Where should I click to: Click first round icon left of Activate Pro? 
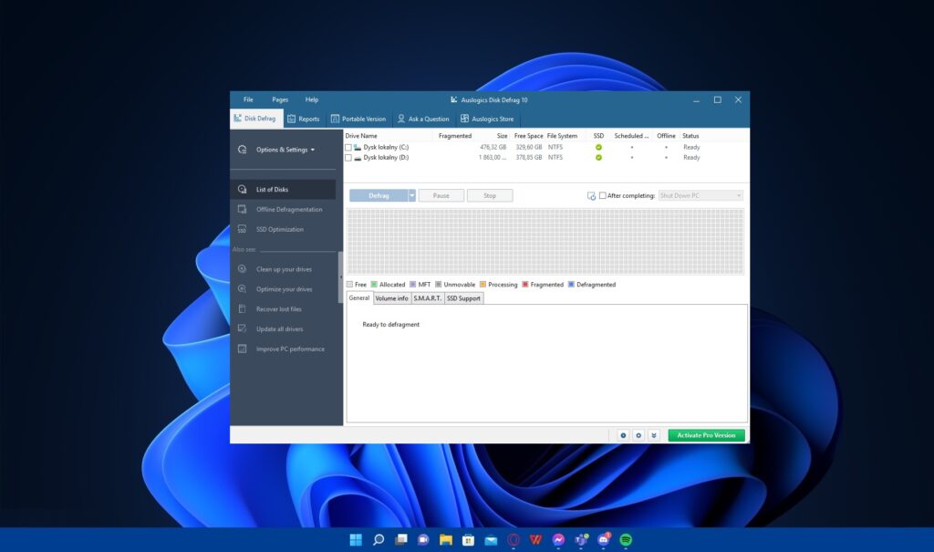[x=623, y=435]
